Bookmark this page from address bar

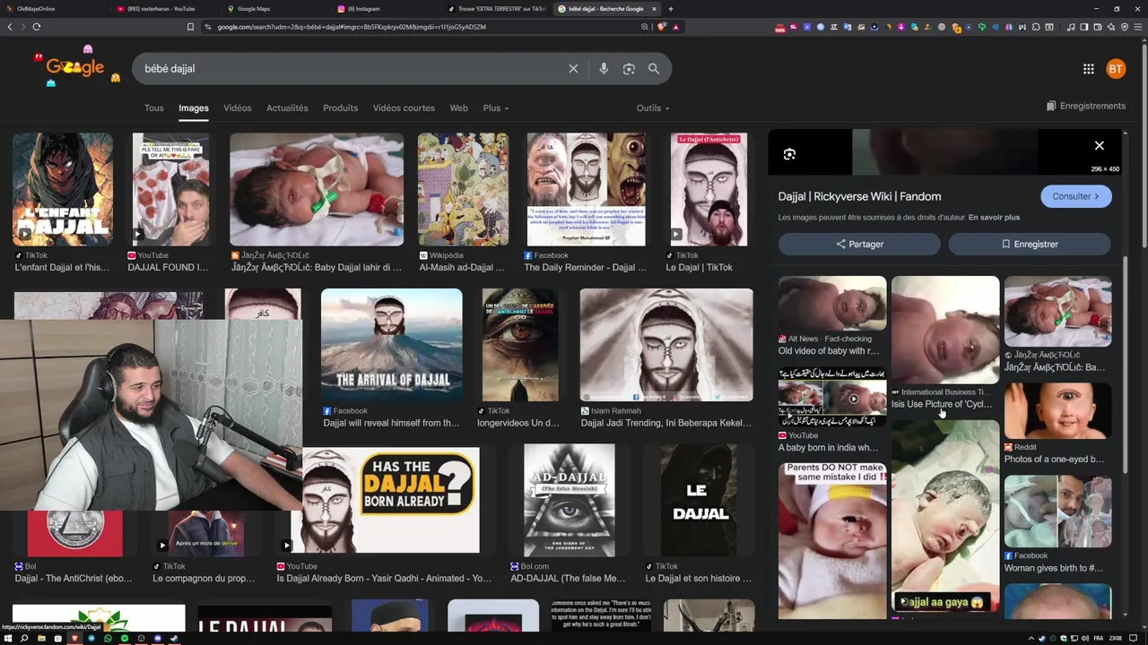190,27
